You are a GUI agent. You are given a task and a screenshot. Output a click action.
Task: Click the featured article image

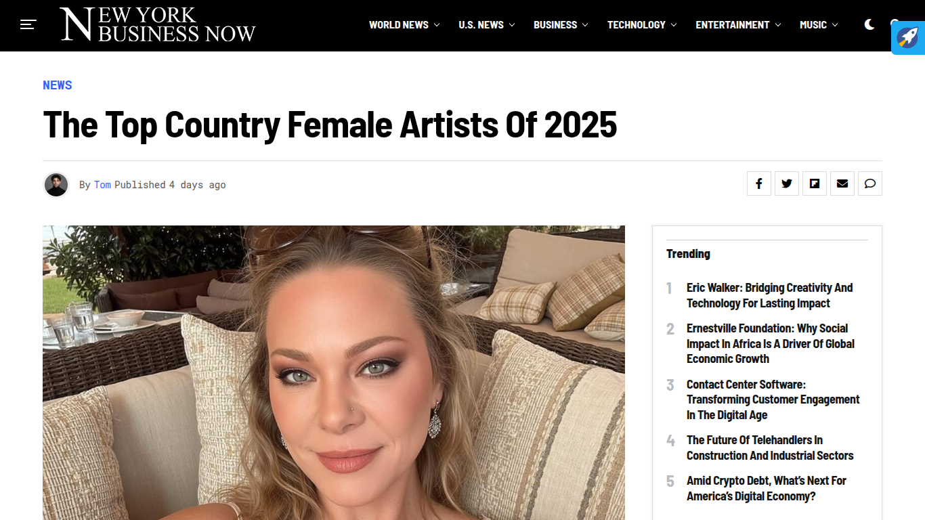click(x=334, y=372)
